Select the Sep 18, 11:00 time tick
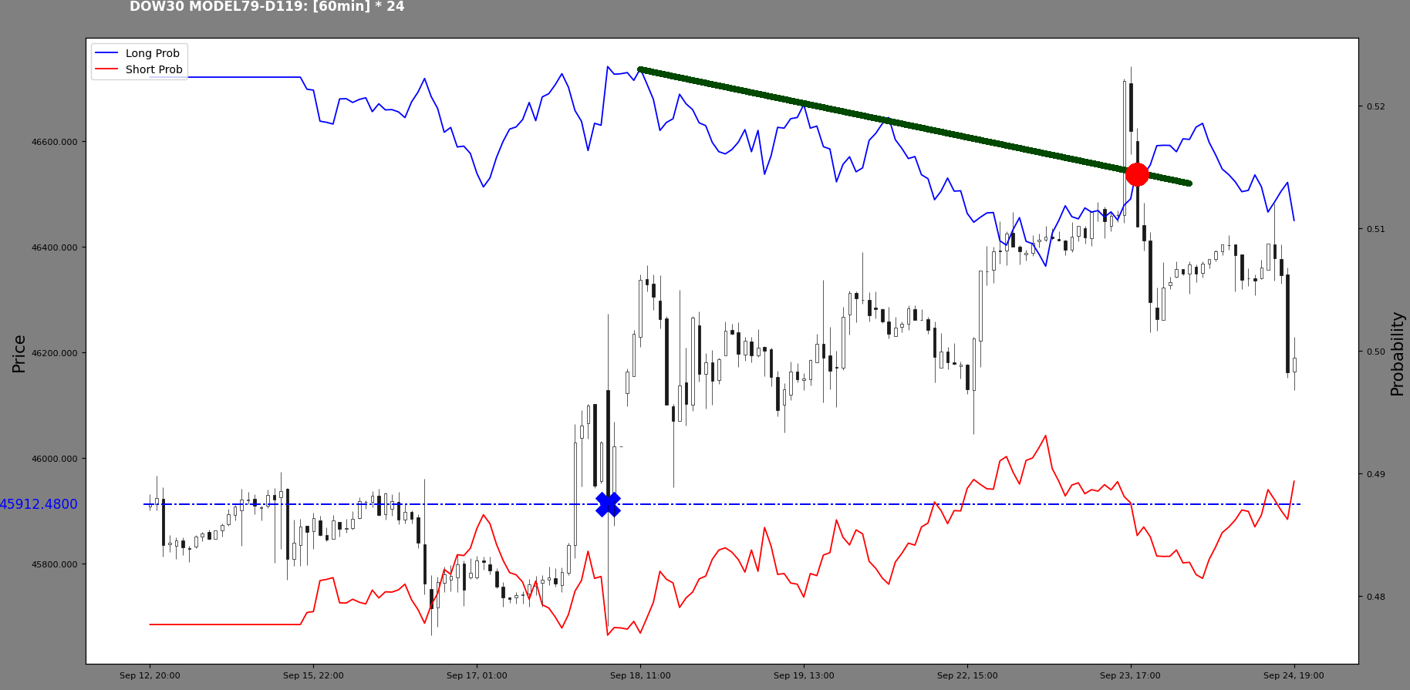This screenshot has height=690, width=1410. [640, 676]
